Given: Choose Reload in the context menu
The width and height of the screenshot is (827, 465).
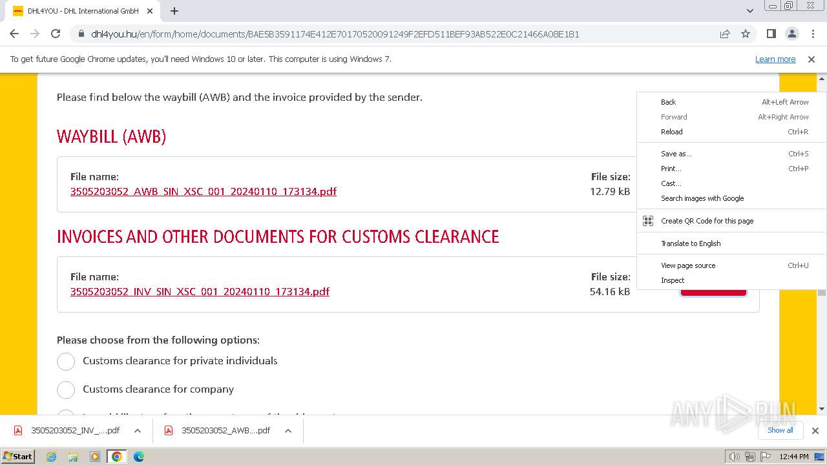Looking at the screenshot, I should tap(731, 132).
